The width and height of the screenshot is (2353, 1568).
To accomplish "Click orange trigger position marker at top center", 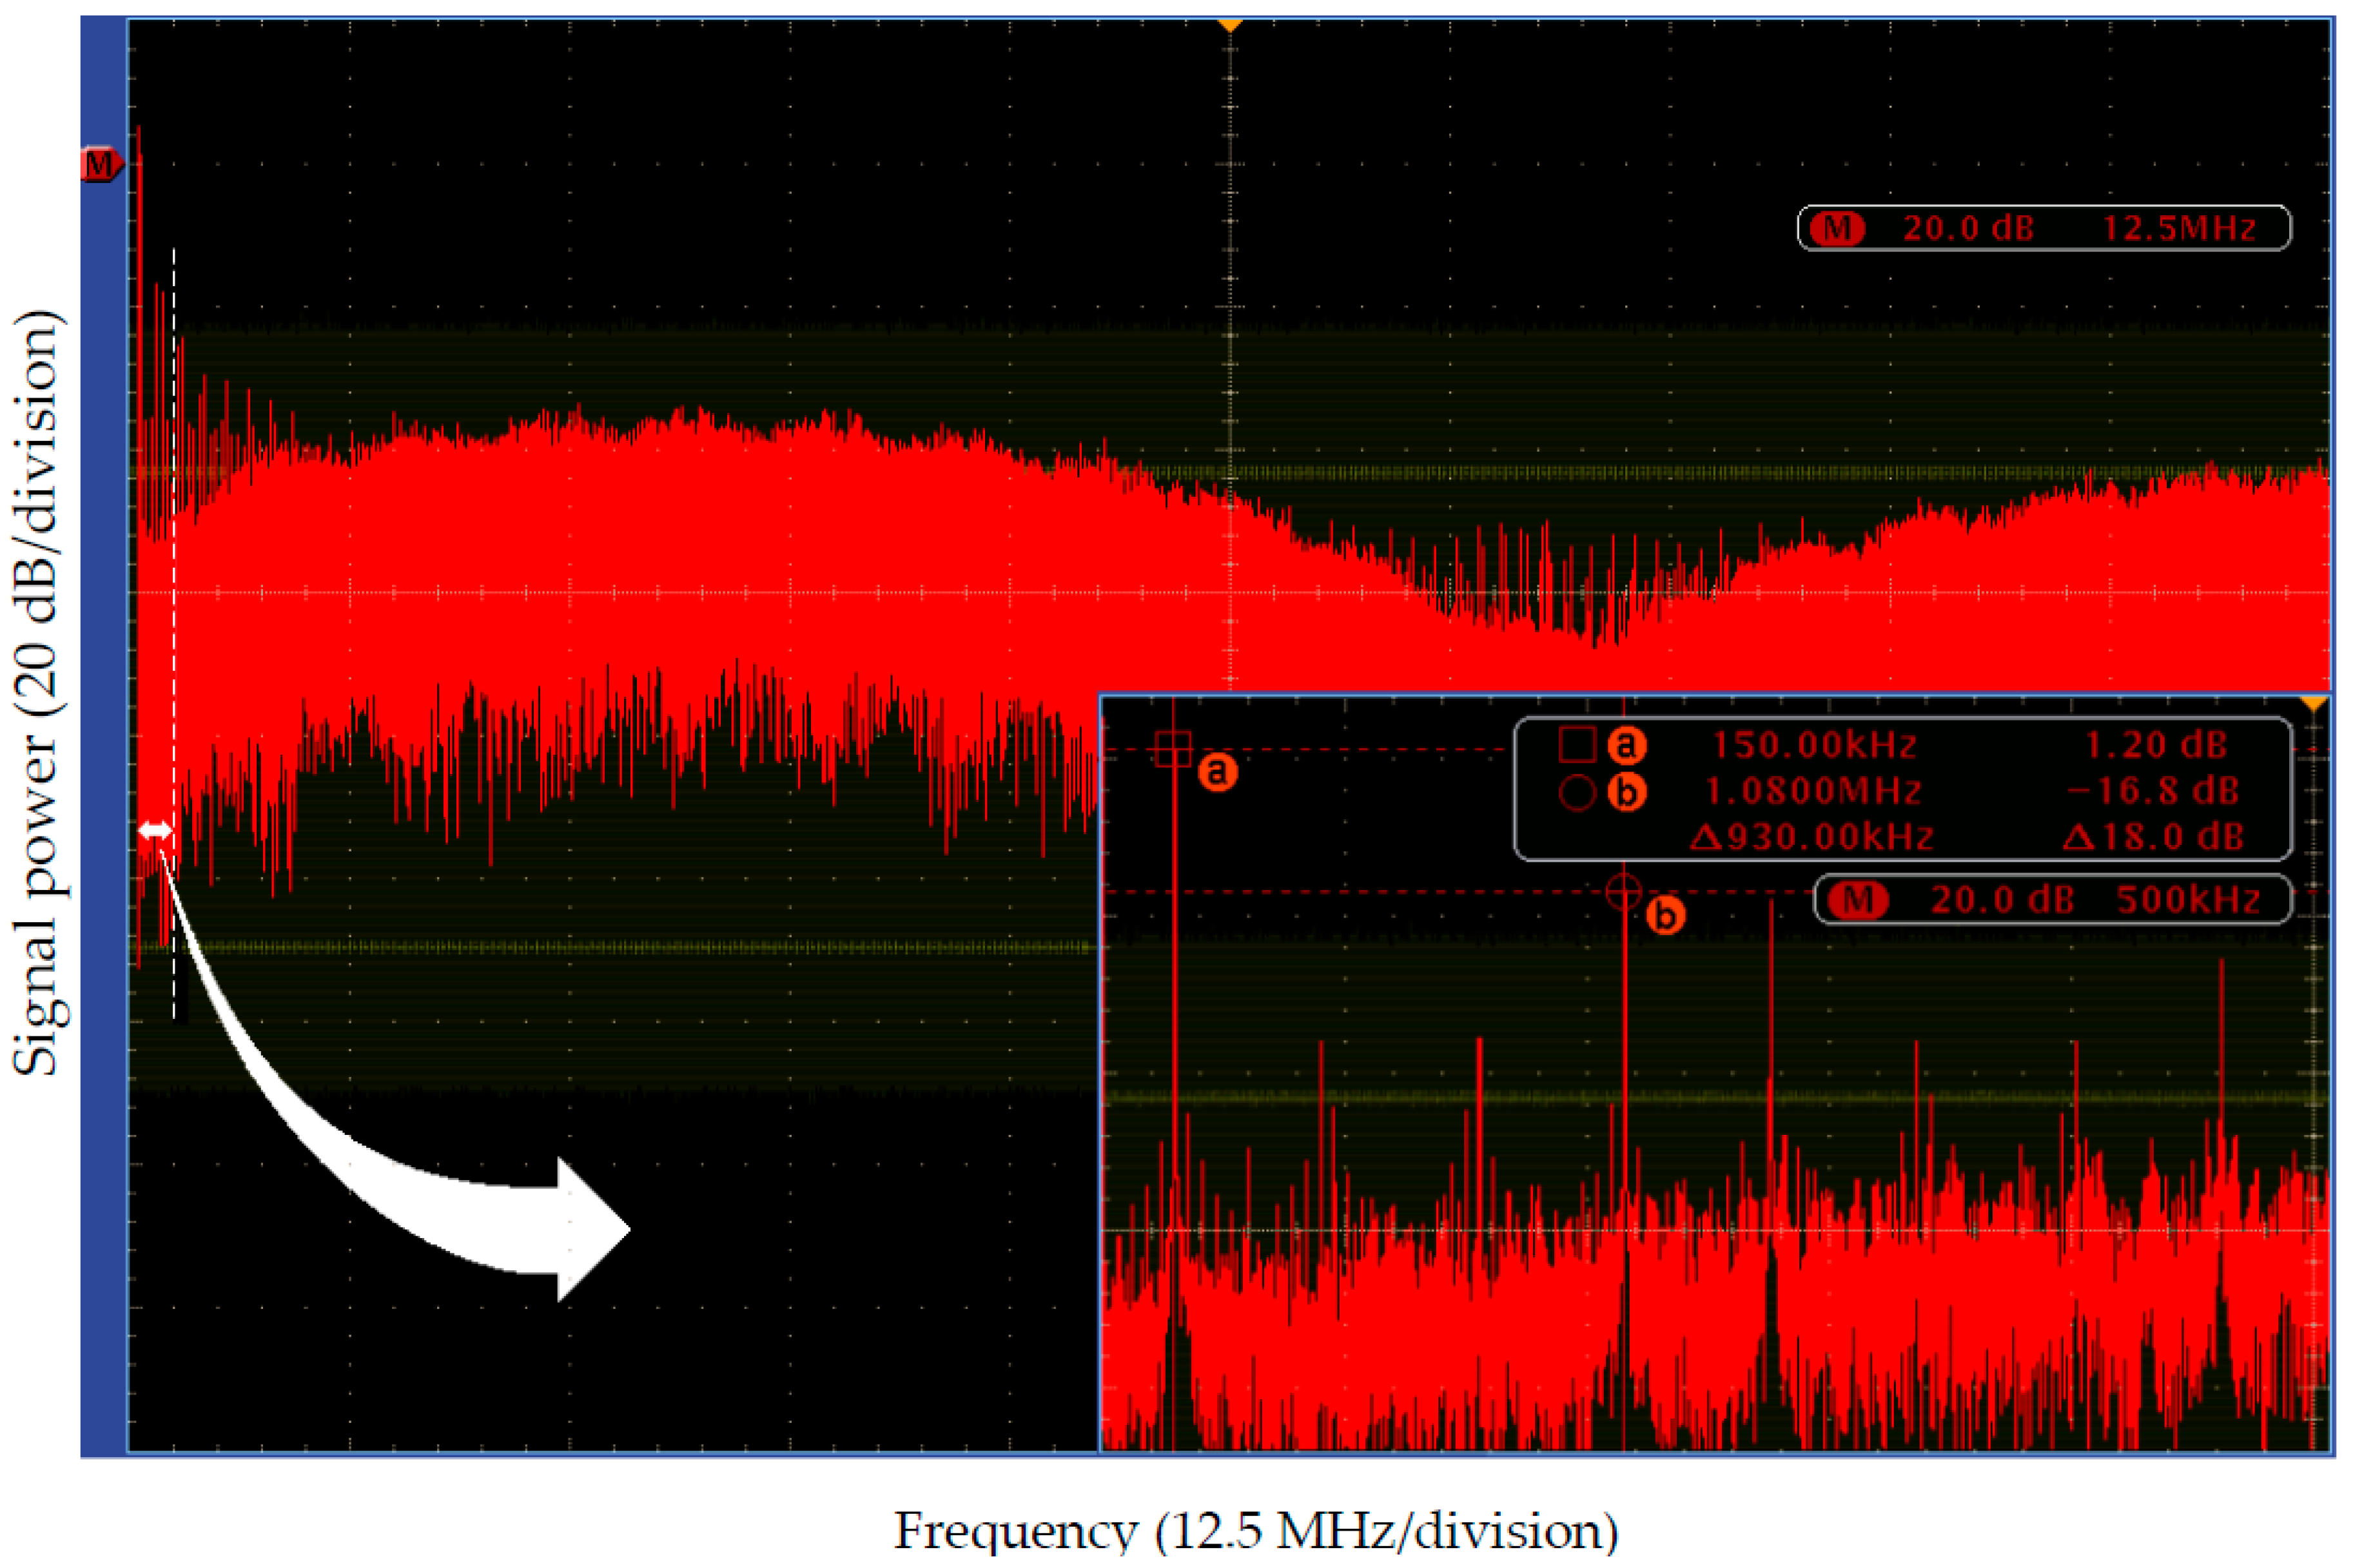I will click(x=1230, y=24).
